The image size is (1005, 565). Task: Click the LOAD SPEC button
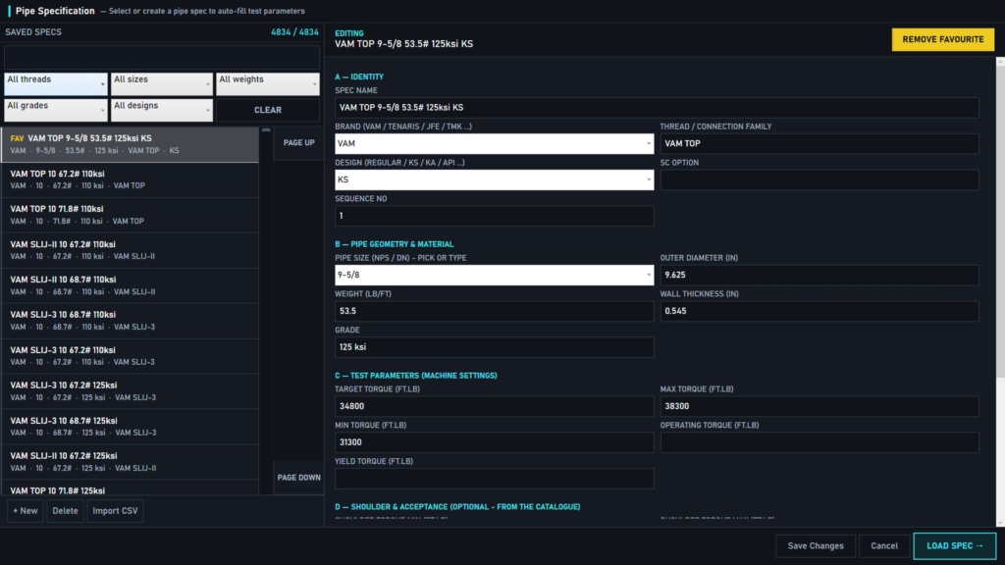coord(954,545)
